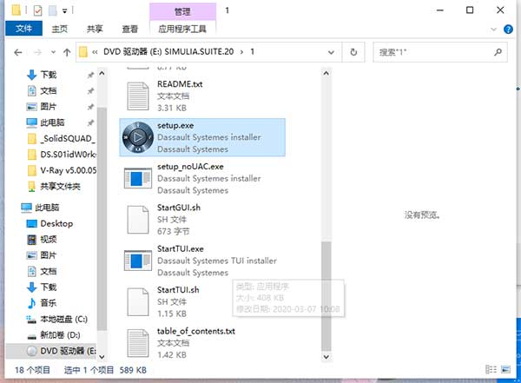This screenshot has height=383, width=521.
Task: Open 新加卷 (D:) drive
Action: pos(60,335)
